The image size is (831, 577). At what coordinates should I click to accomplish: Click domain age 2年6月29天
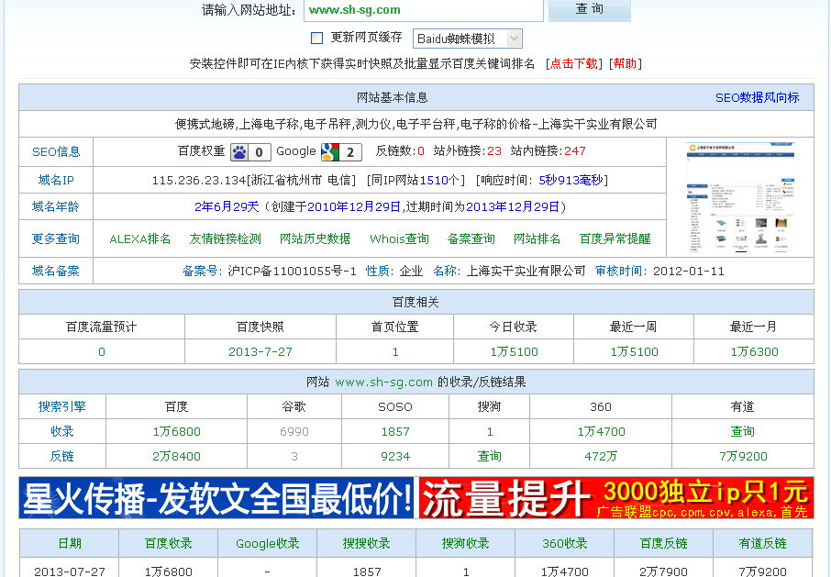point(227,206)
